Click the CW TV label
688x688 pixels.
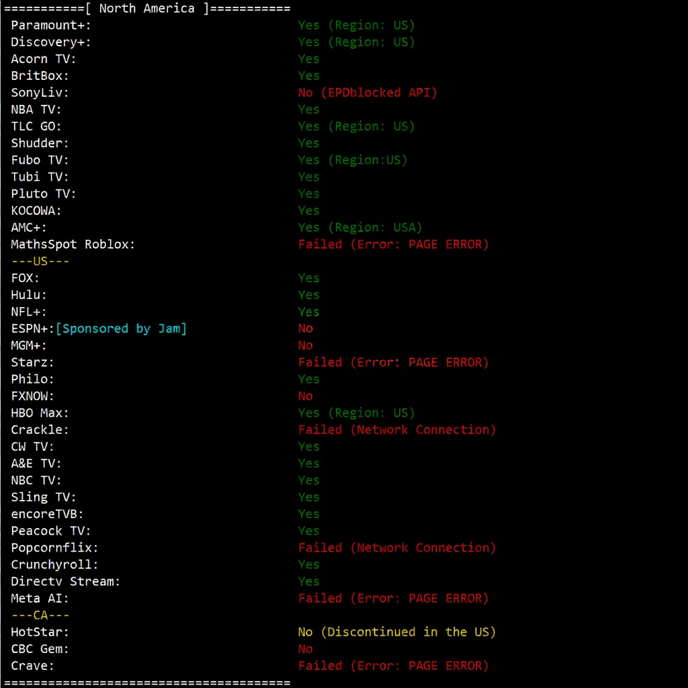pyautogui.click(x=32, y=447)
